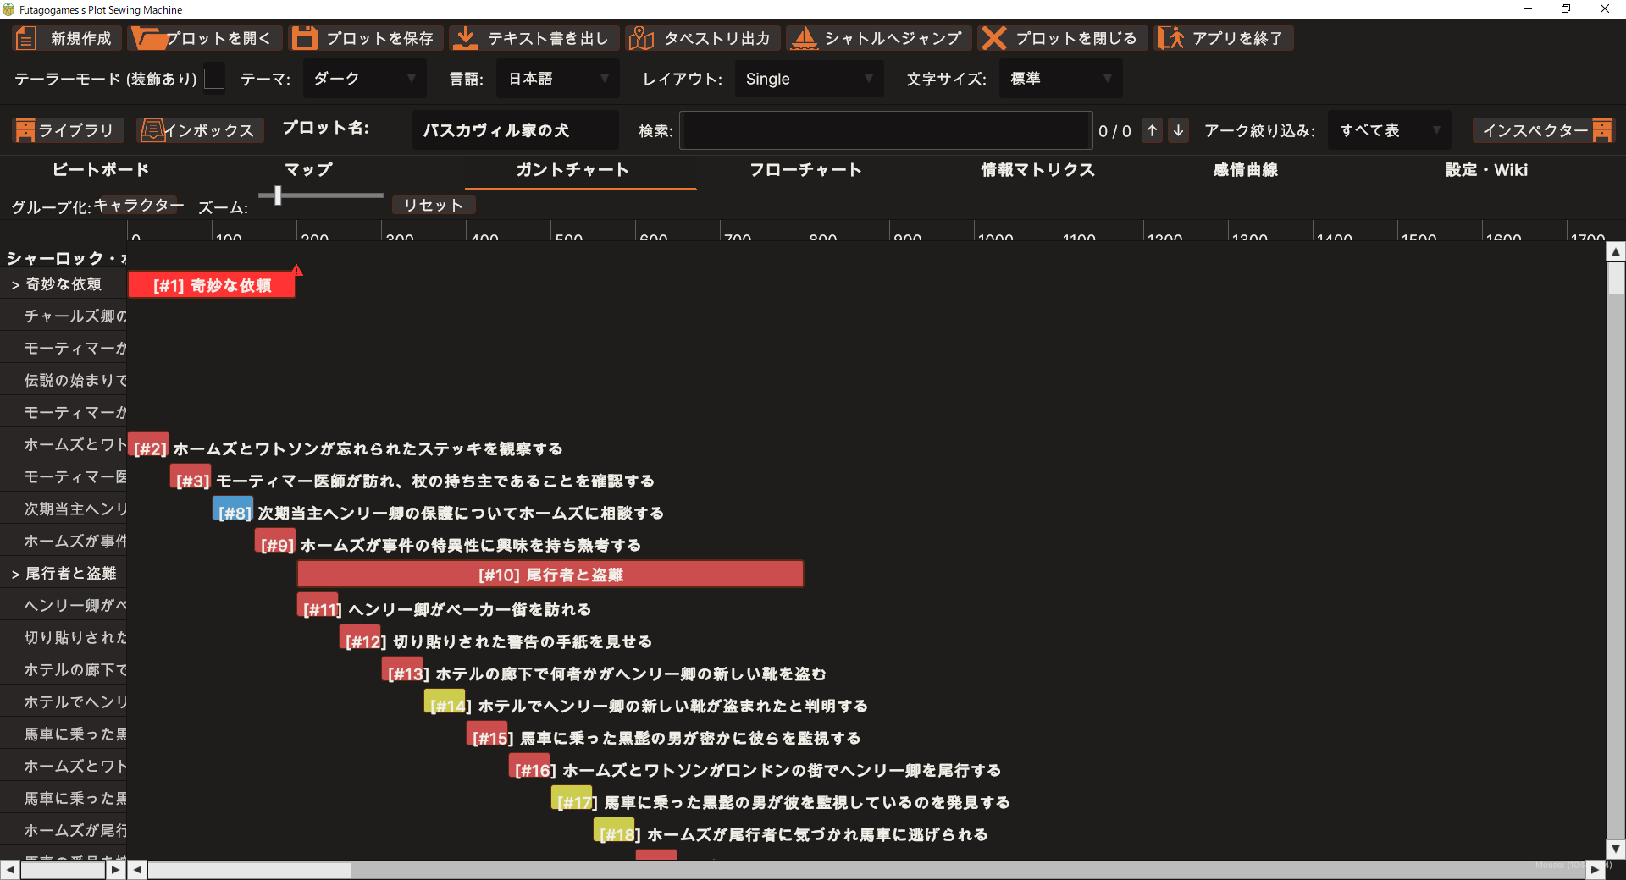The width and height of the screenshot is (1626, 880).
Task: Open the Layout dropdown showing Single
Action: click(809, 79)
